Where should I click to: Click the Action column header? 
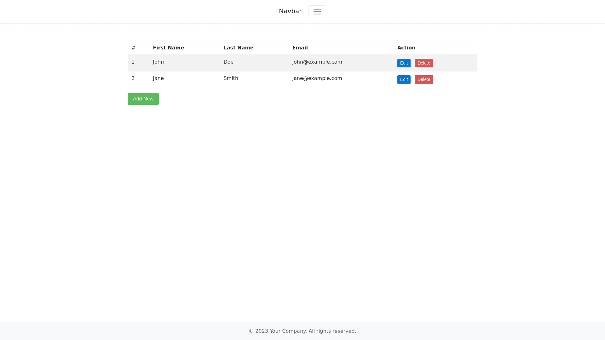406,48
